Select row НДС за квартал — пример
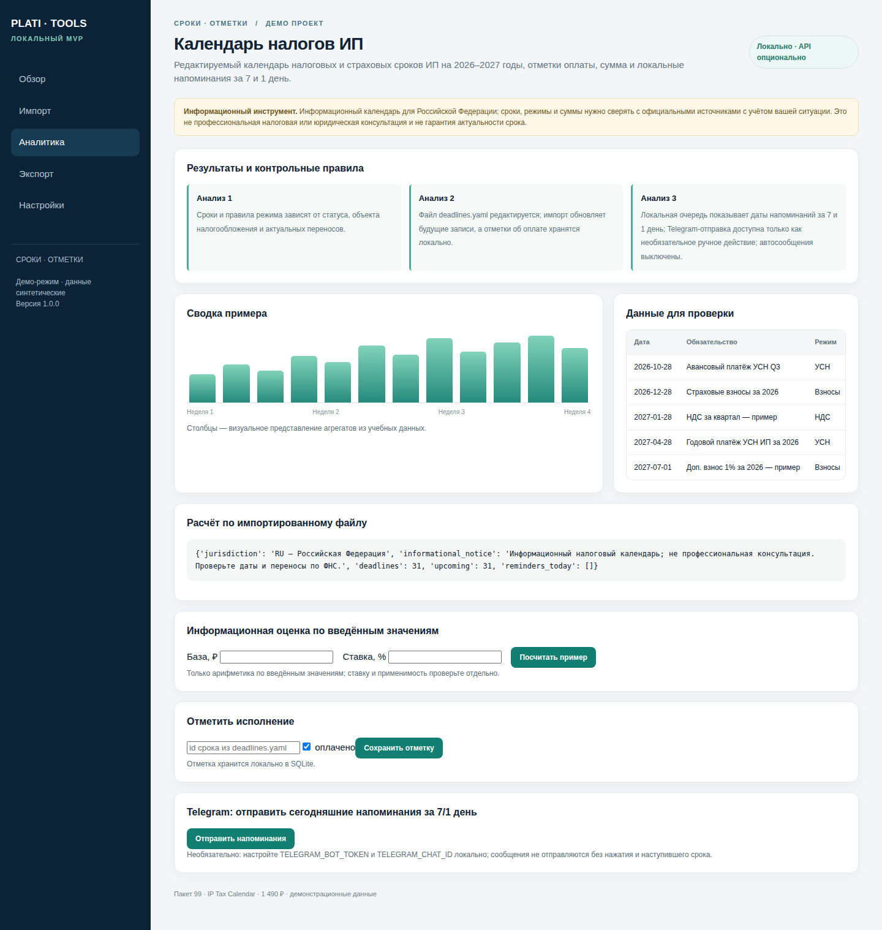This screenshot has height=930, width=882. click(x=736, y=417)
